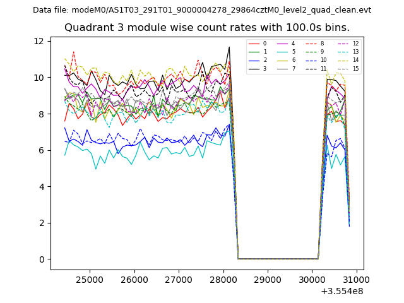The image size is (404, 303).
Task: Click the x-axis tick label 28000
Action: pos(223,278)
